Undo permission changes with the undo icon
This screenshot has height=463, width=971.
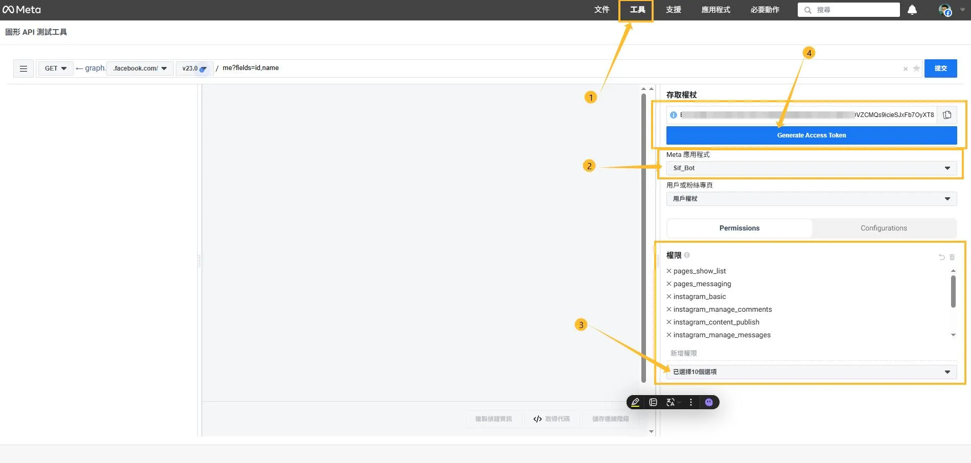pyautogui.click(x=941, y=257)
